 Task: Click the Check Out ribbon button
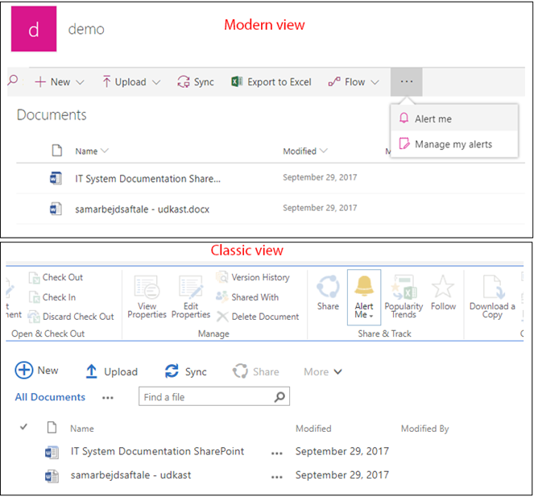tap(56, 278)
